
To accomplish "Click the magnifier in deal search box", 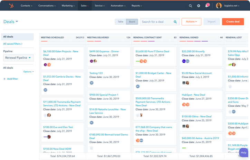I will point(175,22).
